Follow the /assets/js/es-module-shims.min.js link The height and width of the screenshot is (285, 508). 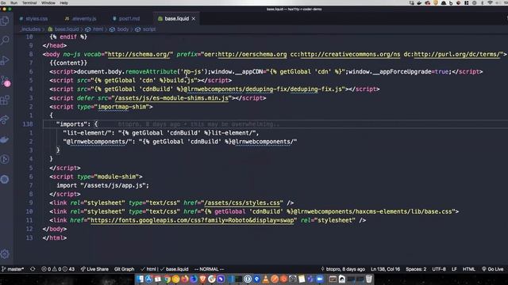coord(171,98)
